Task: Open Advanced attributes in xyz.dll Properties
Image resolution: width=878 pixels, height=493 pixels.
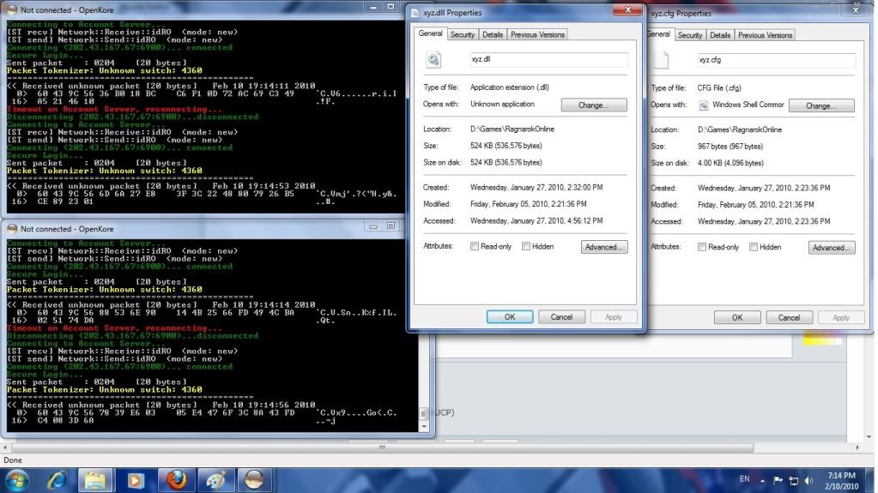Action: coord(604,247)
